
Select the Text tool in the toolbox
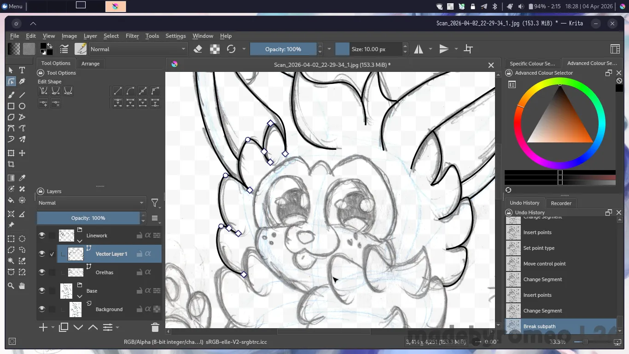pos(22,70)
